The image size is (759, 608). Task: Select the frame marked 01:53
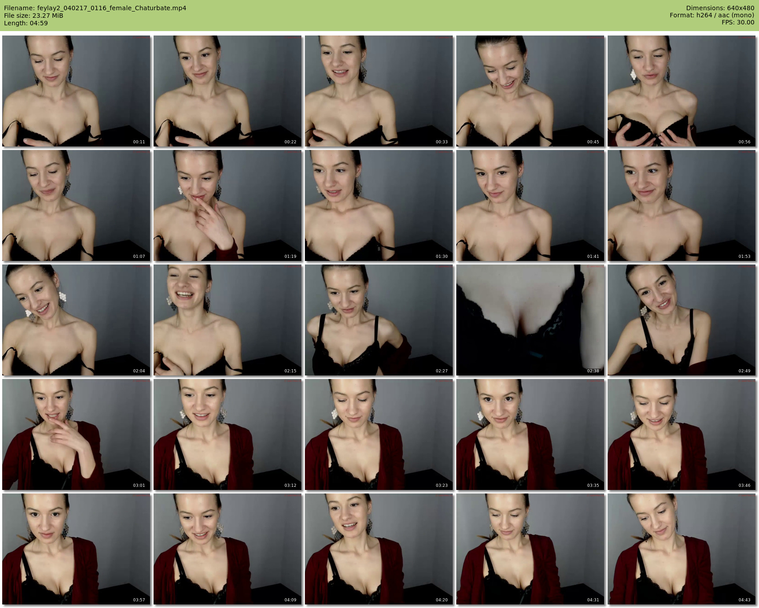(x=682, y=205)
